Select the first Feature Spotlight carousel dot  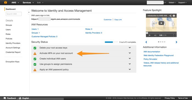point(159,42)
